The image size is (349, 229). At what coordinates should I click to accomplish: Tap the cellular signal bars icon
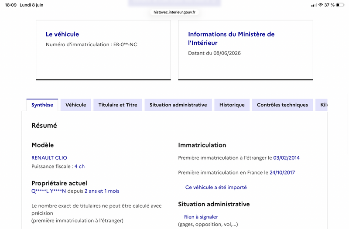tap(314, 5)
